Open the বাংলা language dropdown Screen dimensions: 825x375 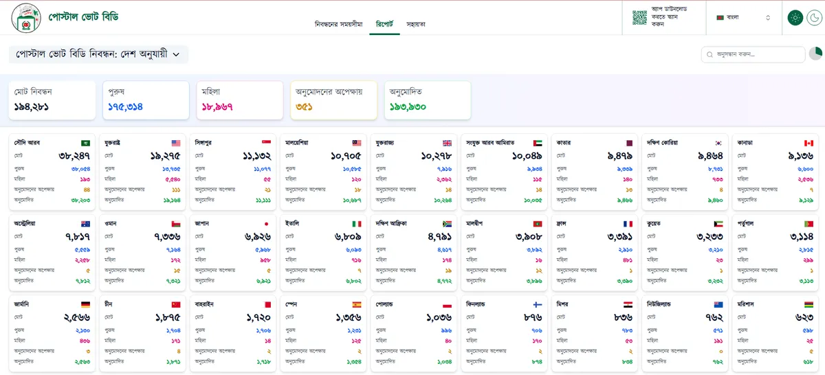[x=743, y=18]
